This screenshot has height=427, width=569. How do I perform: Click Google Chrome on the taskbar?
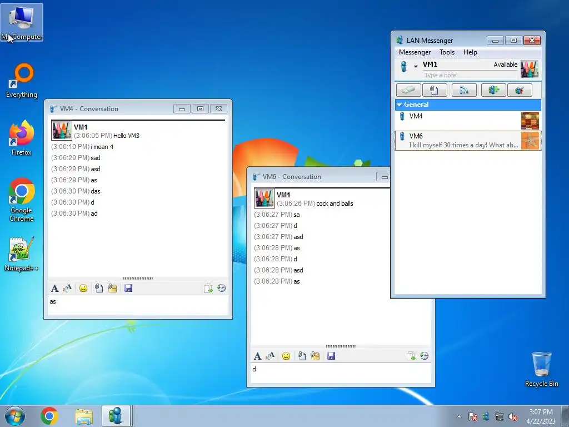(49, 416)
